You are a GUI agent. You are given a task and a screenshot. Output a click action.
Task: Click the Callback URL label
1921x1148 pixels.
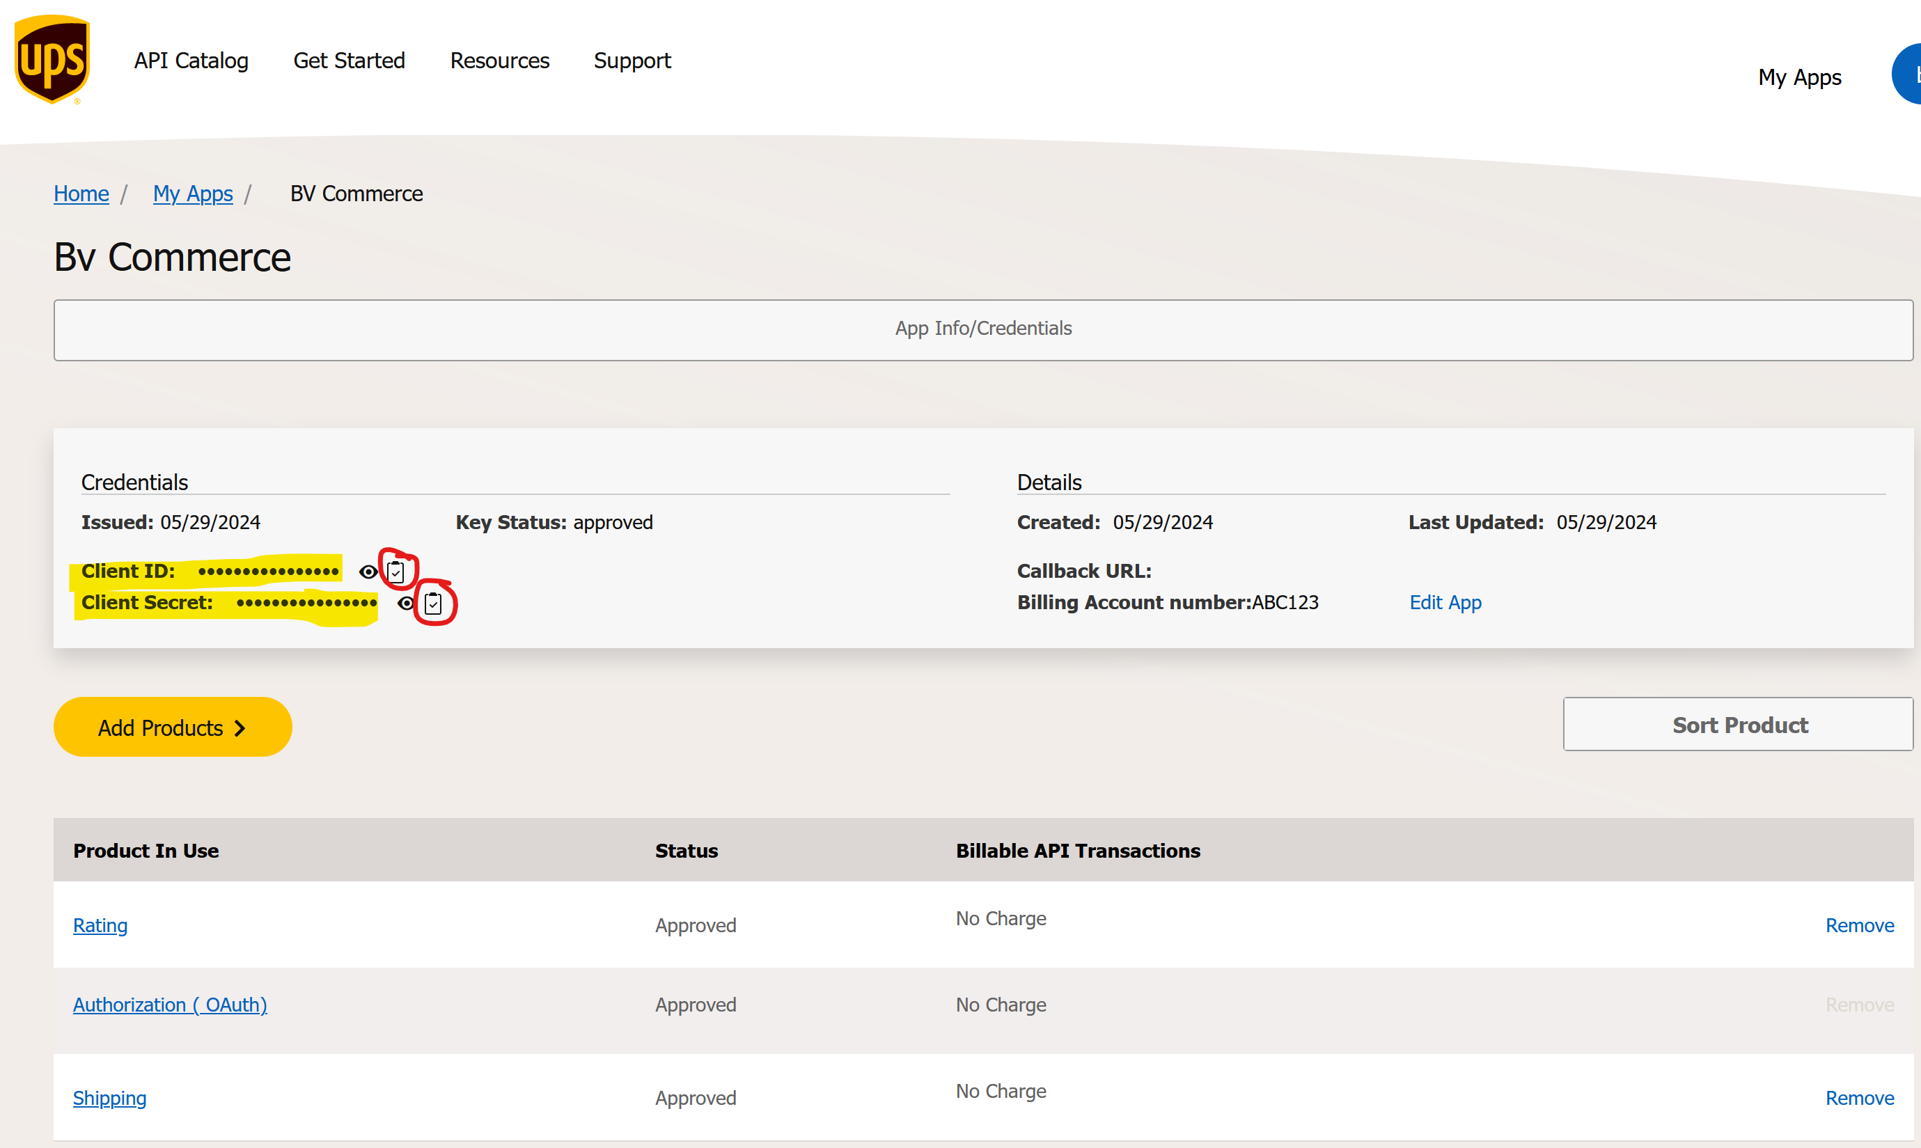[x=1084, y=571]
